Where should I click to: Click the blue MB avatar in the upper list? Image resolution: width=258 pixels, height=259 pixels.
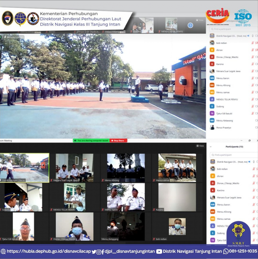click(212, 78)
